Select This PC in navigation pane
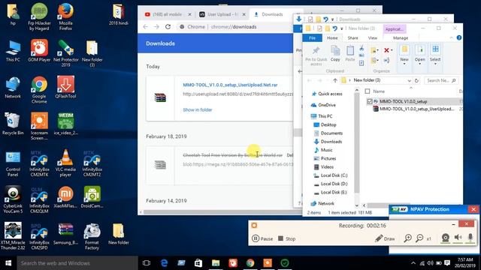 click(322, 116)
